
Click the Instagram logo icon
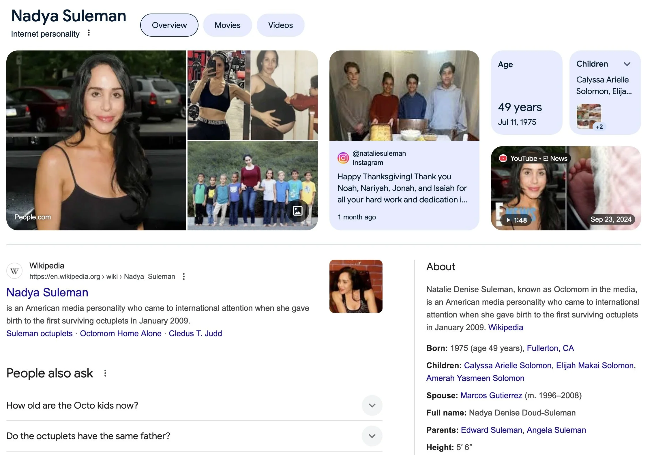click(x=343, y=158)
